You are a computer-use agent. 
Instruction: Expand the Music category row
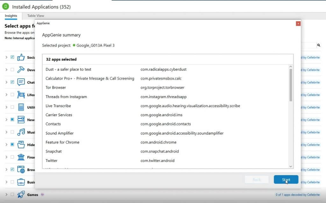point(6,132)
